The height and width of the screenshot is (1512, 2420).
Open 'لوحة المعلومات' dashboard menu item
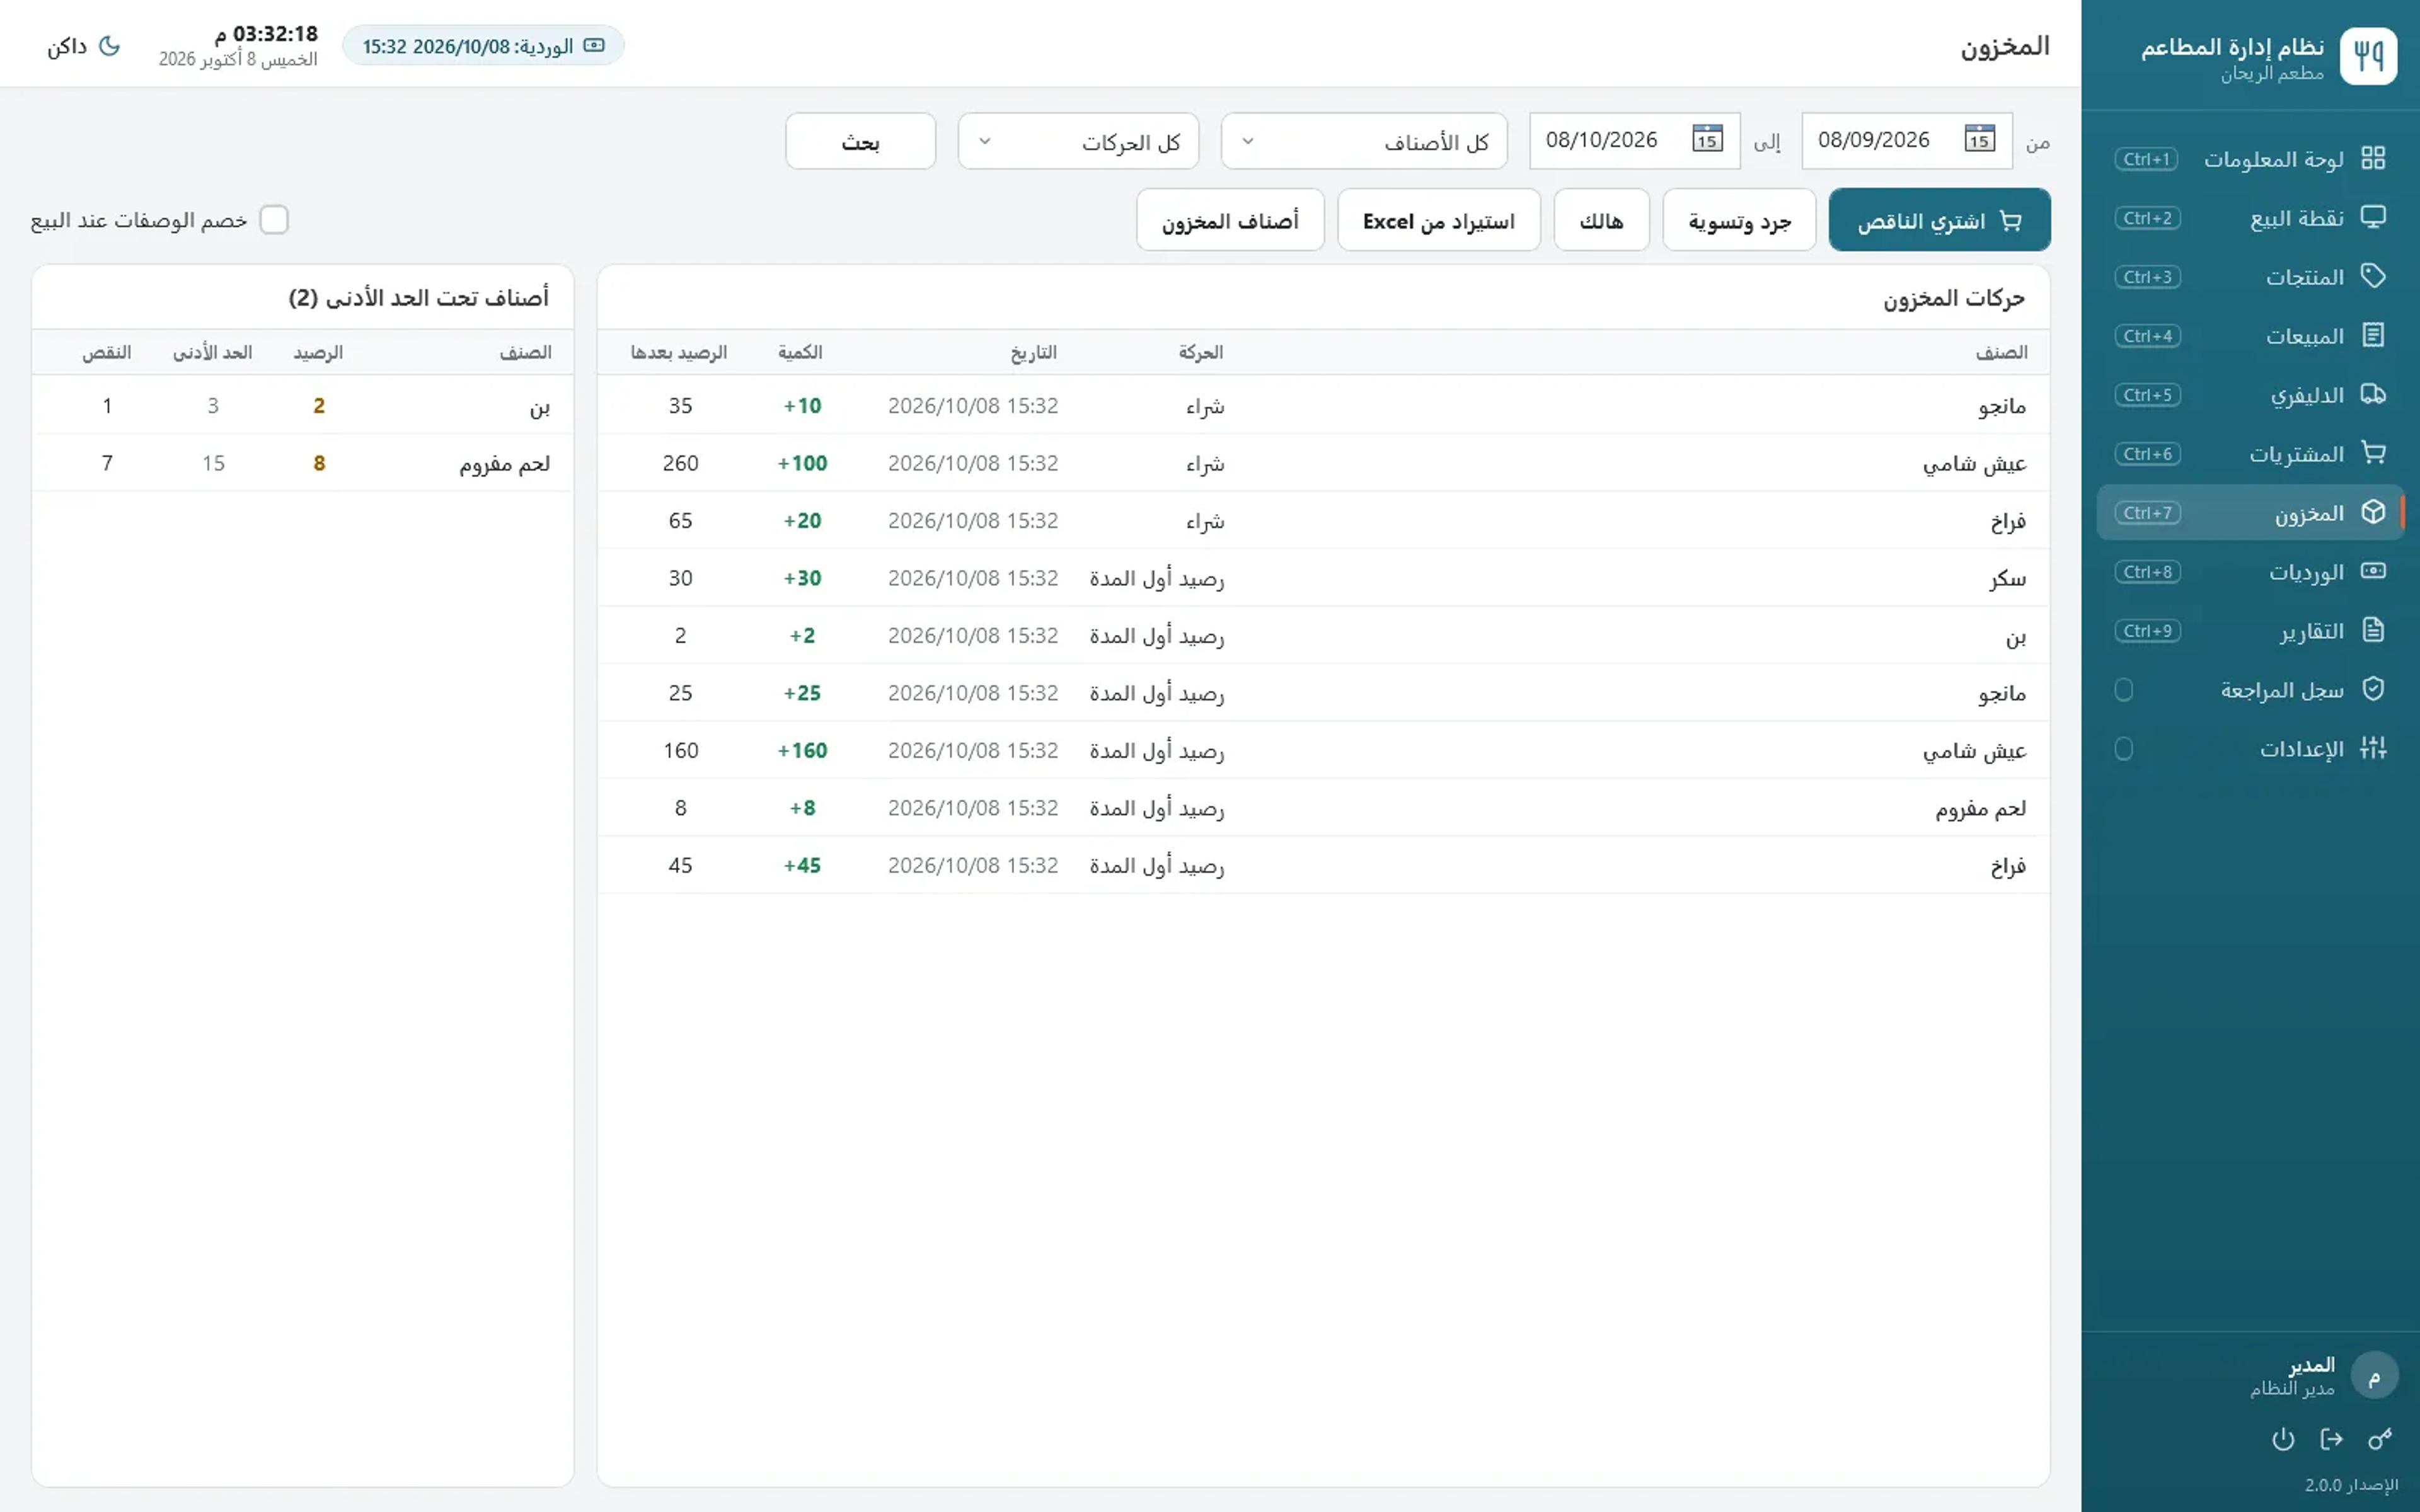pyautogui.click(x=2250, y=159)
